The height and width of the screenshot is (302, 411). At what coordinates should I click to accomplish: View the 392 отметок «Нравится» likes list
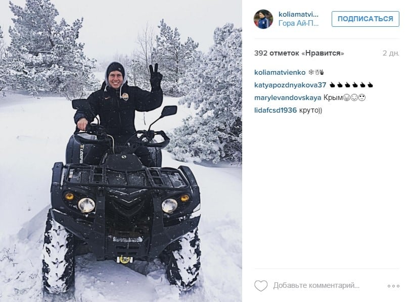[x=299, y=53]
